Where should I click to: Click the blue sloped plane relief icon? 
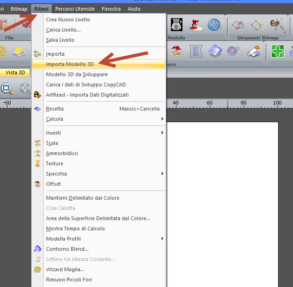tap(215, 51)
